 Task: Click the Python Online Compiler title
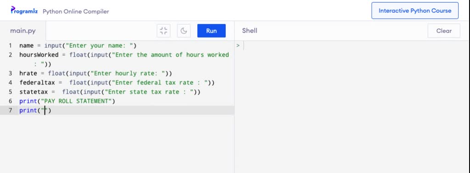(x=76, y=11)
